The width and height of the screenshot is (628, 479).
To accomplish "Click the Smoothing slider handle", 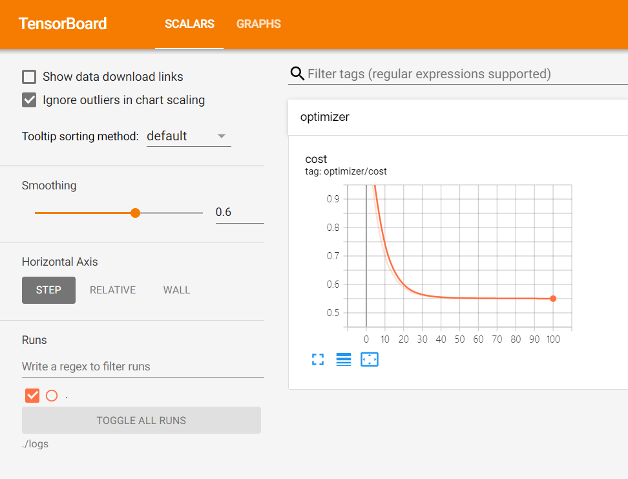I will pos(136,213).
